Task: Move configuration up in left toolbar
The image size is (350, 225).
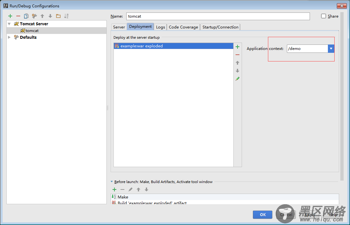Action: pos(42,16)
